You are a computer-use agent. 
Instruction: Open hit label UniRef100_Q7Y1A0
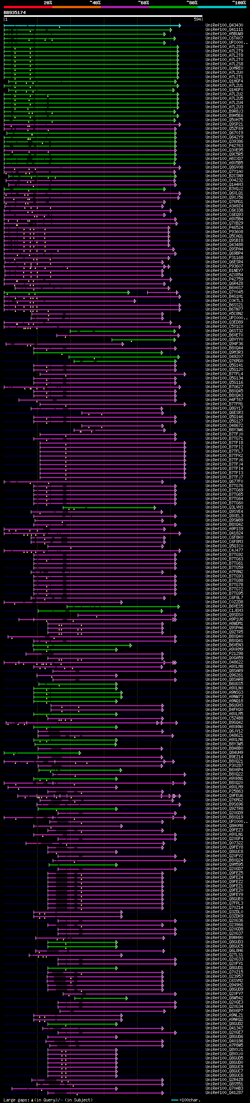coord(224,172)
